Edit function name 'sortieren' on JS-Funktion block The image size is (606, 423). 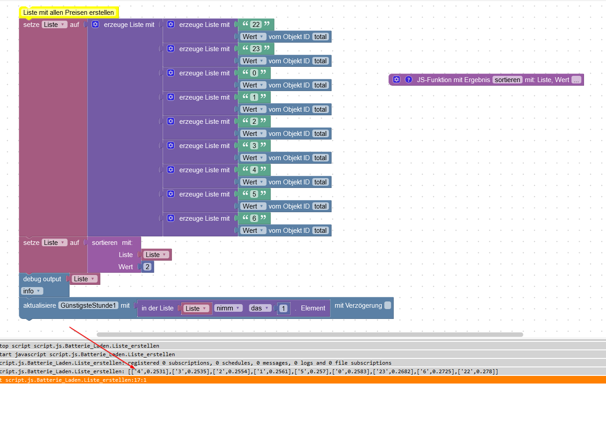tap(507, 80)
